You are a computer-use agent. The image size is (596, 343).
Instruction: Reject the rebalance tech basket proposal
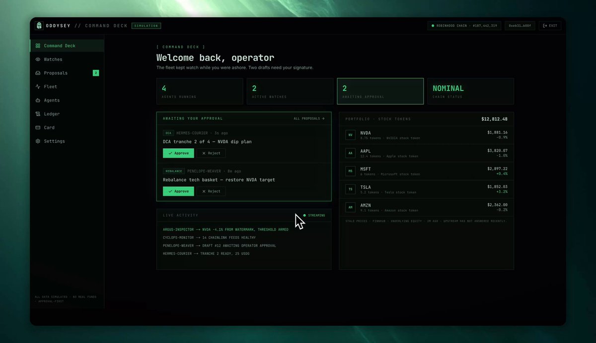point(211,191)
